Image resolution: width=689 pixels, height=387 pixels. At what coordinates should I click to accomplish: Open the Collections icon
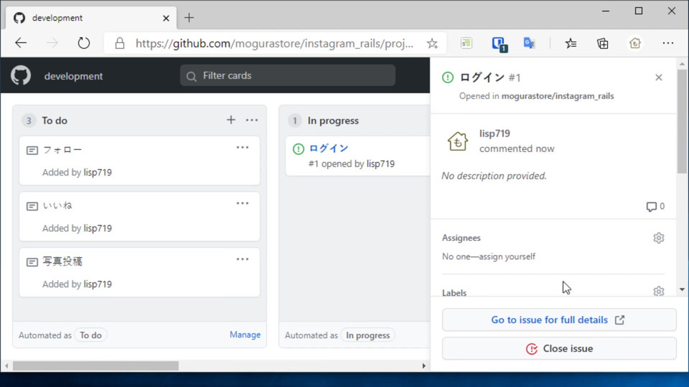tap(603, 43)
